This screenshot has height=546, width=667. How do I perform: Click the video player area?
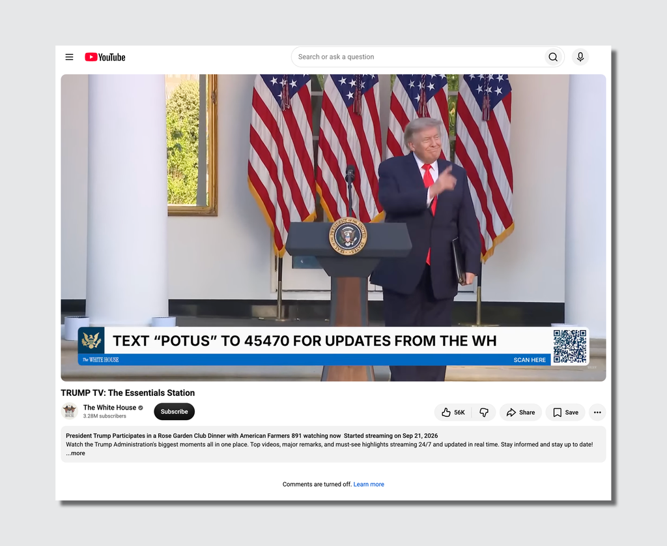tap(333, 228)
